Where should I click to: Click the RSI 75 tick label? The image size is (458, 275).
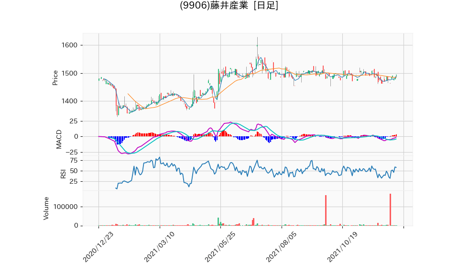pyautogui.click(x=74, y=160)
